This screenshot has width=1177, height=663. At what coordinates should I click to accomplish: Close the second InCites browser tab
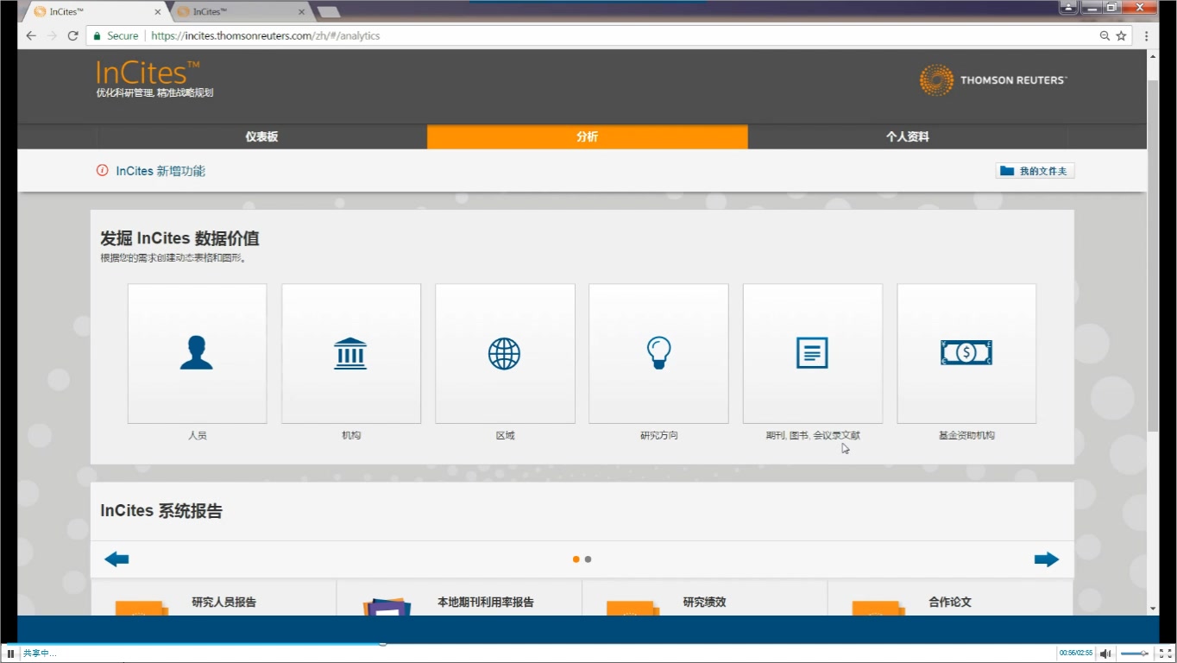click(x=301, y=12)
